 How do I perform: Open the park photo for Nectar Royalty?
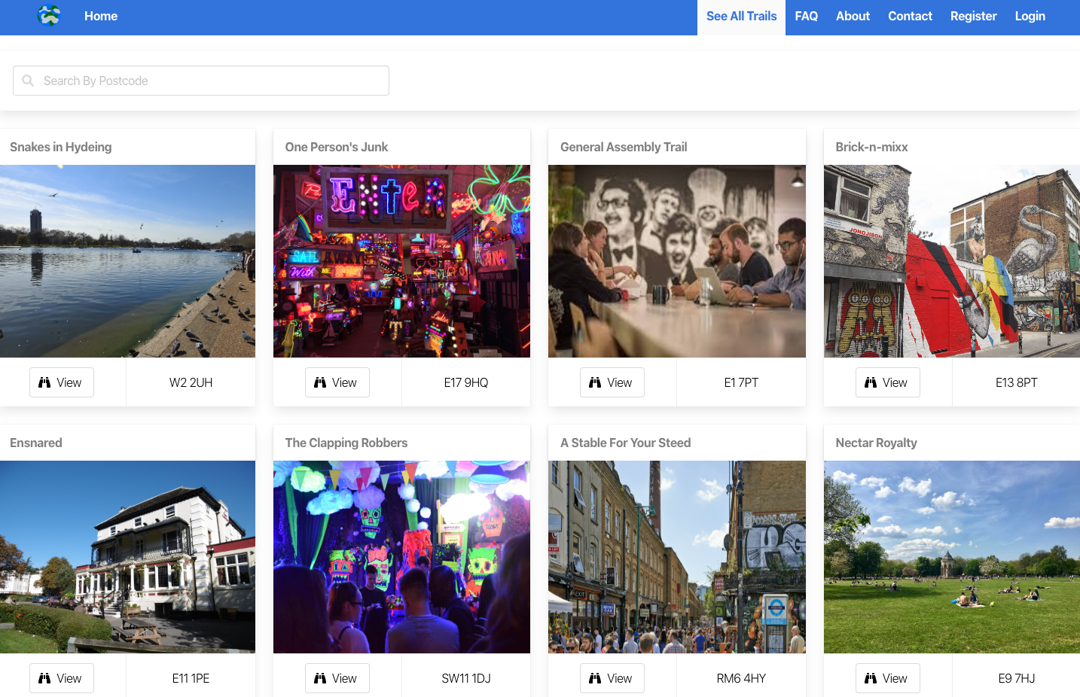tap(952, 557)
